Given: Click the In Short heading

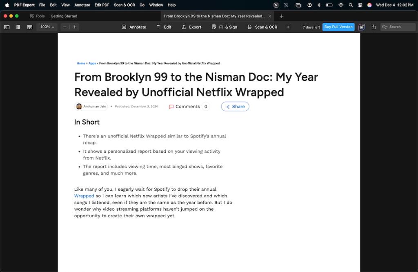Looking at the screenshot, I should (x=87, y=122).
